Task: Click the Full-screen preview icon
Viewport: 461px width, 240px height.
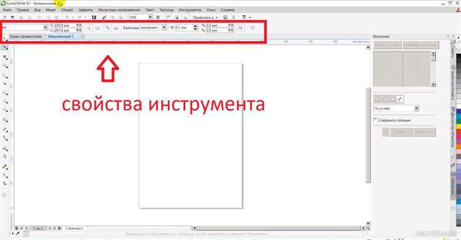Action: 158,17
